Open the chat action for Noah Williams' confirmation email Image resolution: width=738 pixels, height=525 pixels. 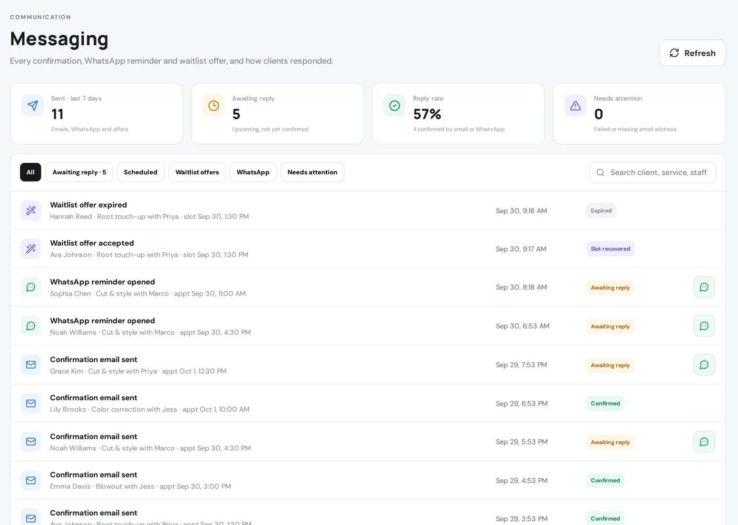click(x=704, y=442)
